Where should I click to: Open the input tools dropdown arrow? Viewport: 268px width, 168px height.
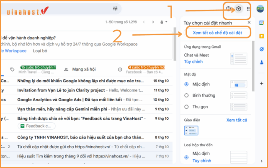click(x=166, y=21)
